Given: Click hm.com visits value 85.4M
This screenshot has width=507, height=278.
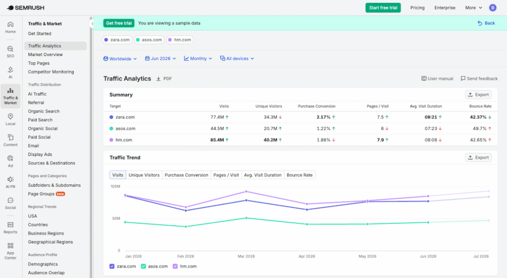Looking at the screenshot, I should click(217, 140).
